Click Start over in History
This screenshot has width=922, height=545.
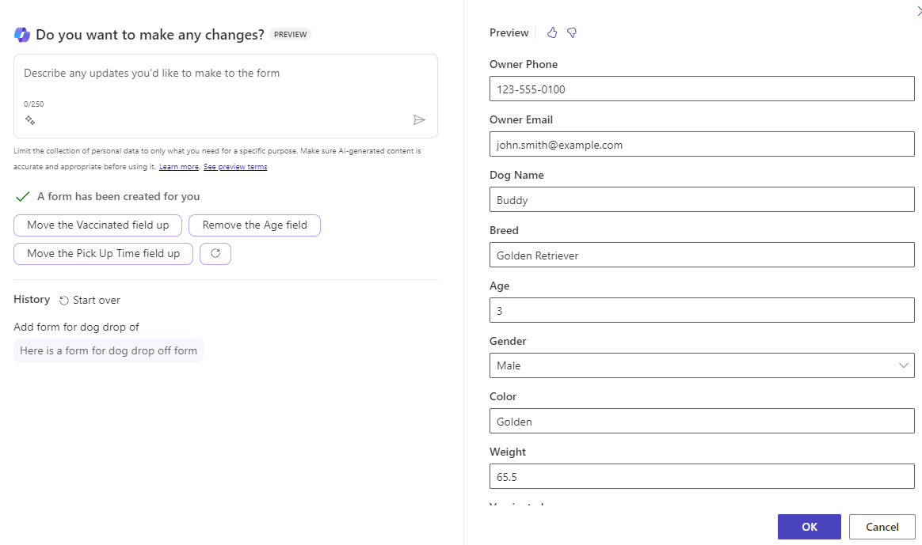90,300
